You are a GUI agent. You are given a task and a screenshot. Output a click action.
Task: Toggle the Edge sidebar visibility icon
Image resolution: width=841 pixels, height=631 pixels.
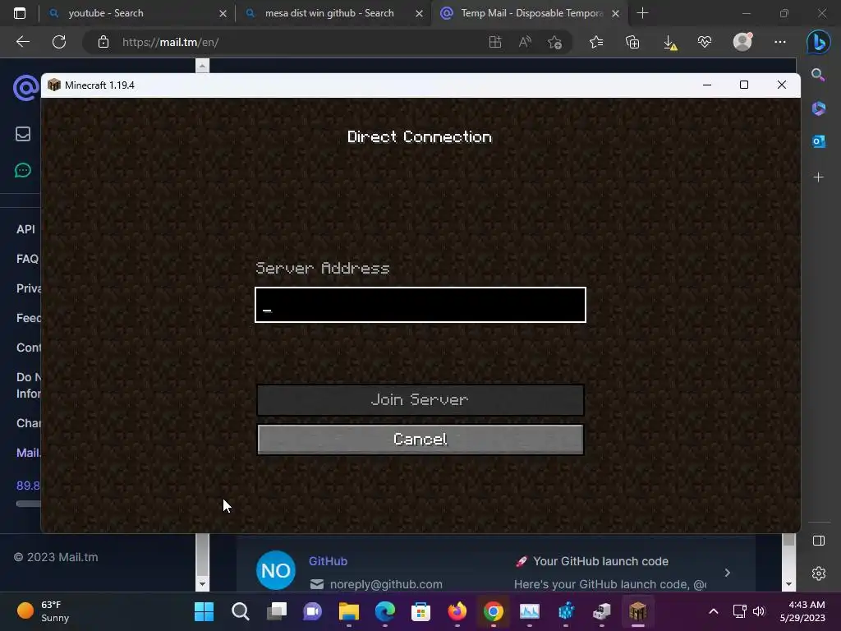pyautogui.click(x=819, y=541)
